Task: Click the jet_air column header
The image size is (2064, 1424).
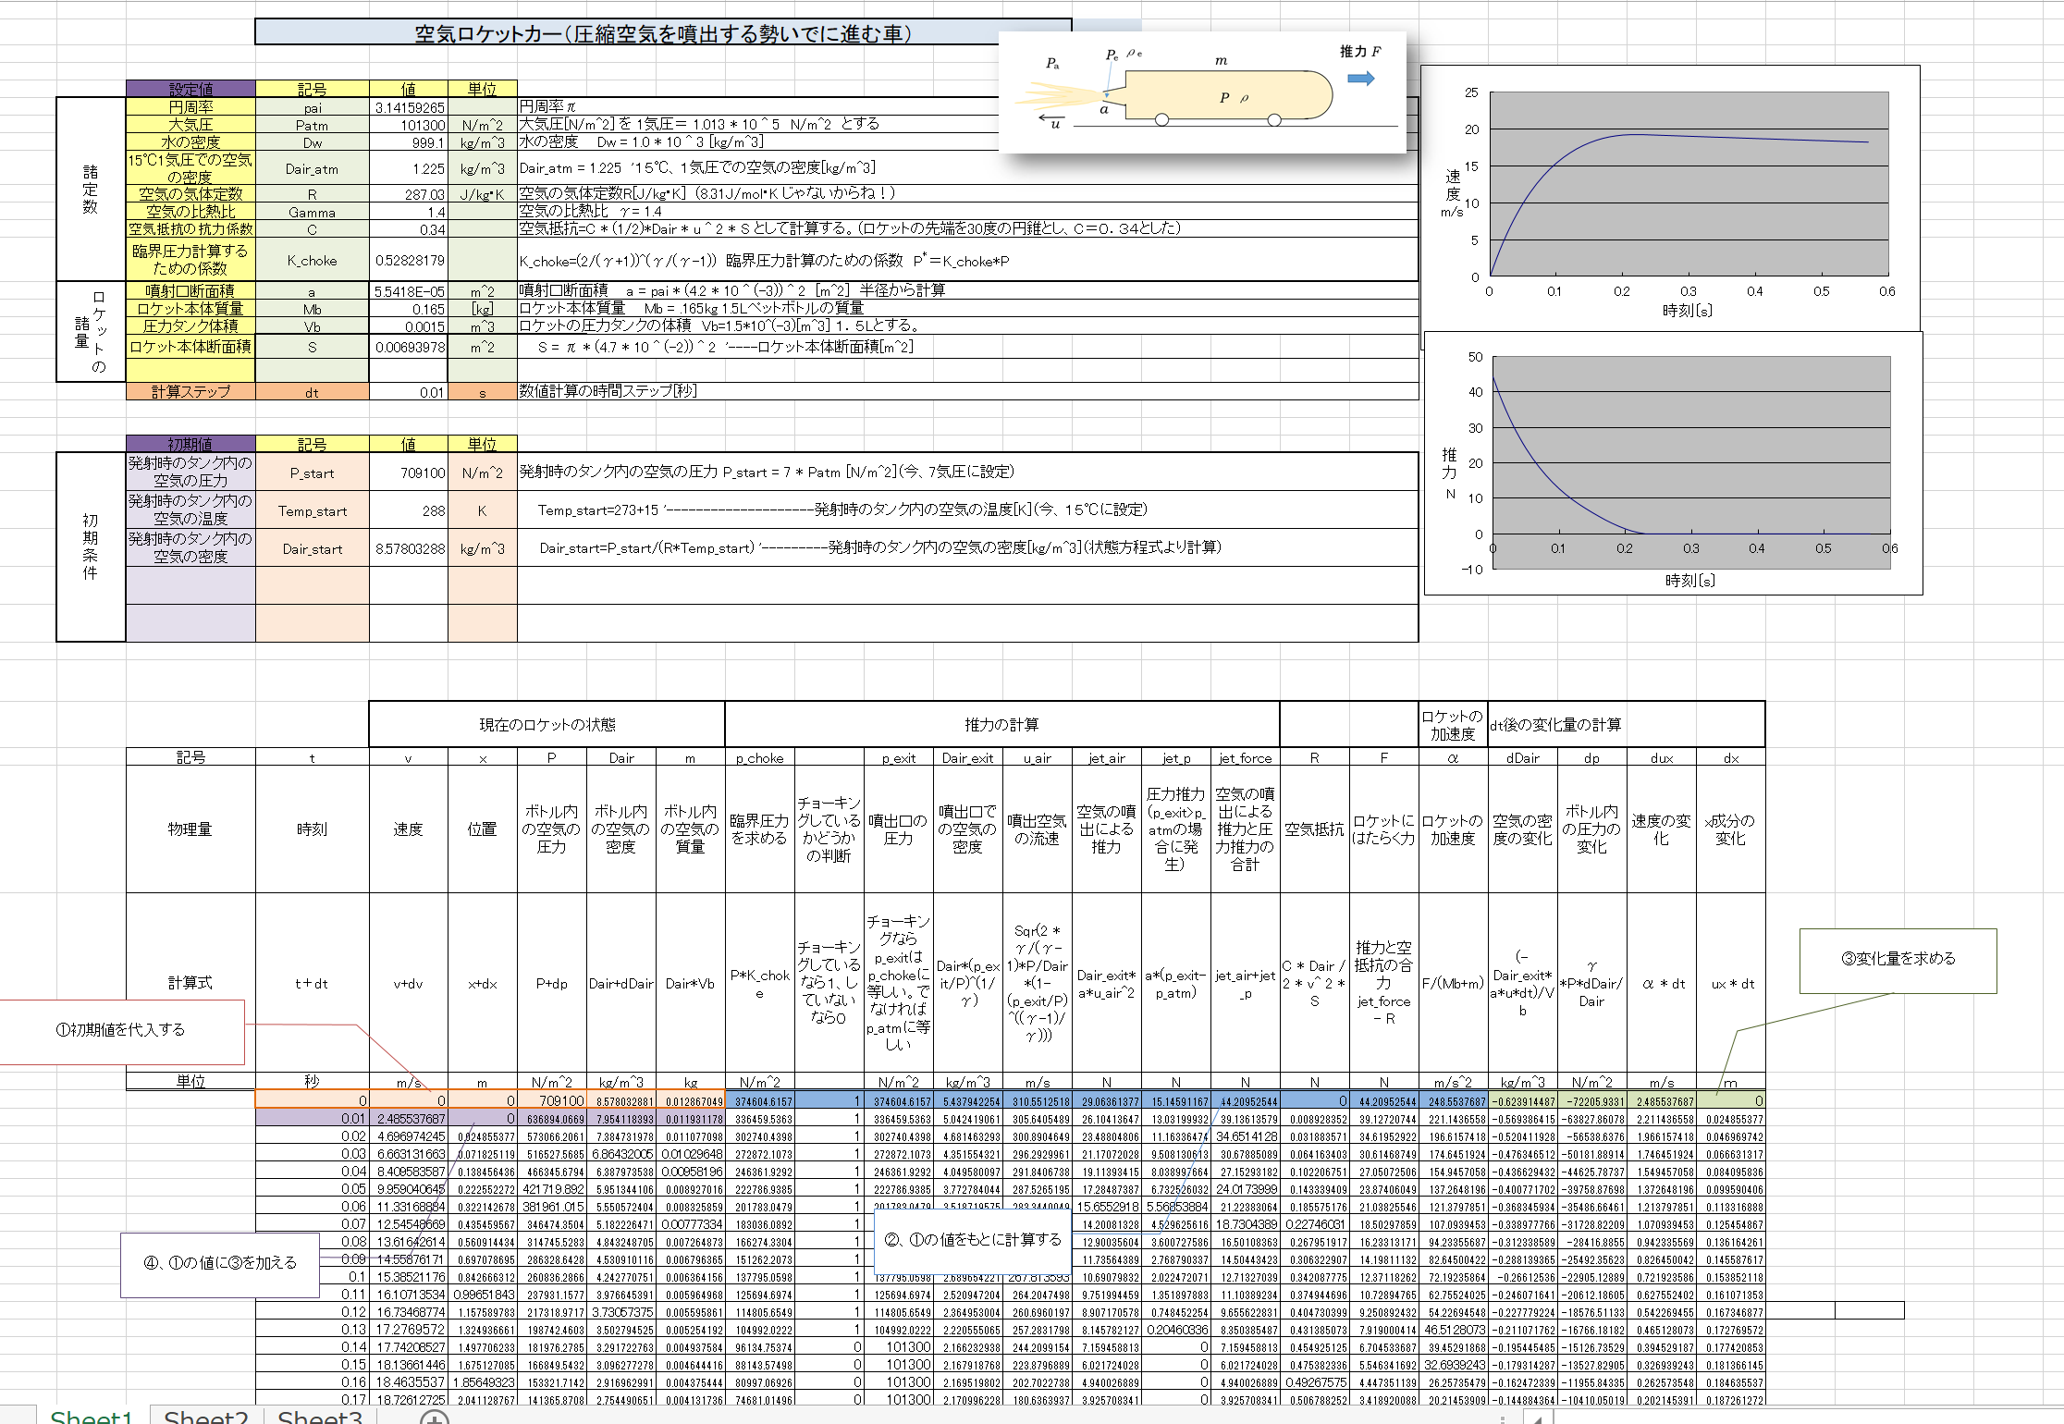Action: [1107, 758]
